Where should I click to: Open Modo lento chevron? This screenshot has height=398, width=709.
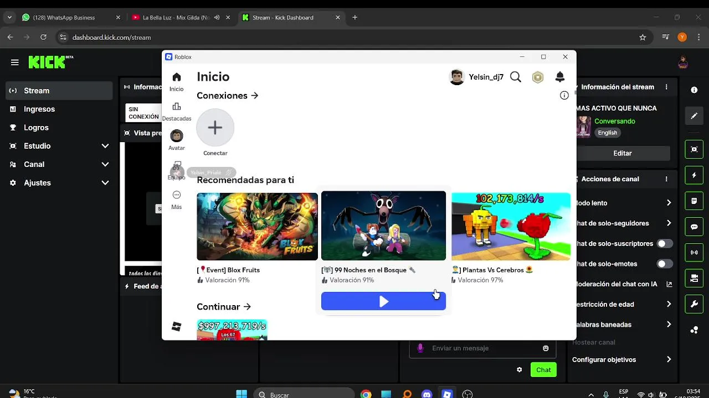(669, 203)
